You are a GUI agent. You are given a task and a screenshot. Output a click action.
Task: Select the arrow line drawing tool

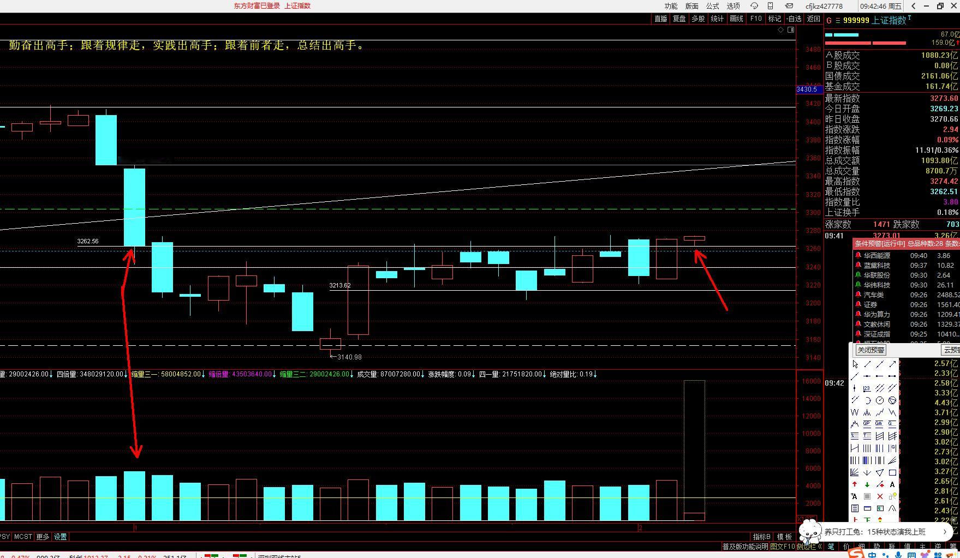(892, 364)
